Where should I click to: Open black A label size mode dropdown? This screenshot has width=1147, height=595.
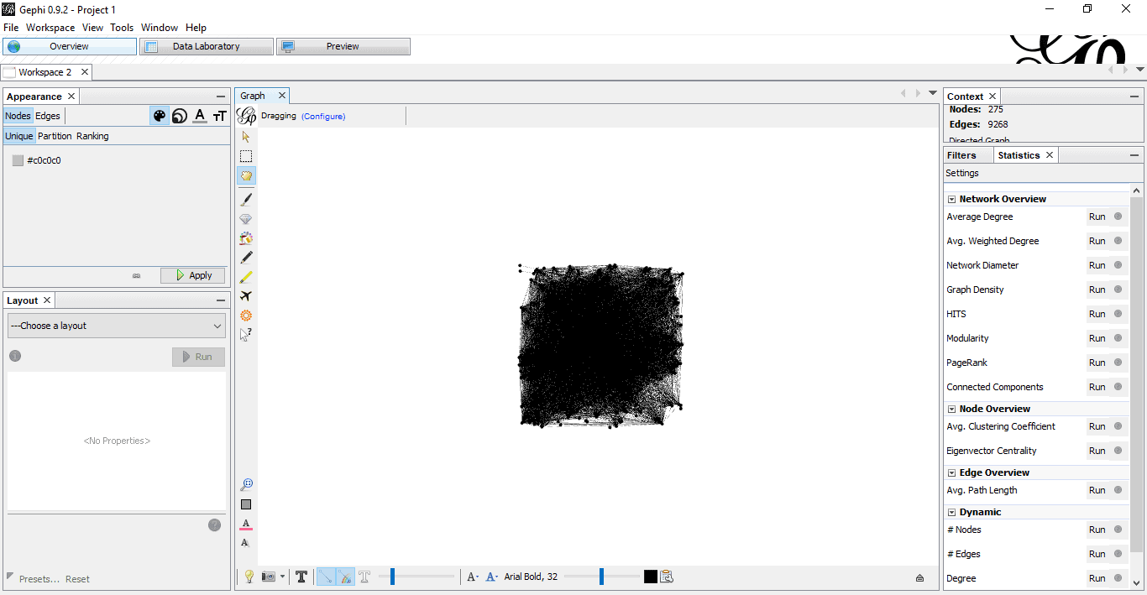473,577
